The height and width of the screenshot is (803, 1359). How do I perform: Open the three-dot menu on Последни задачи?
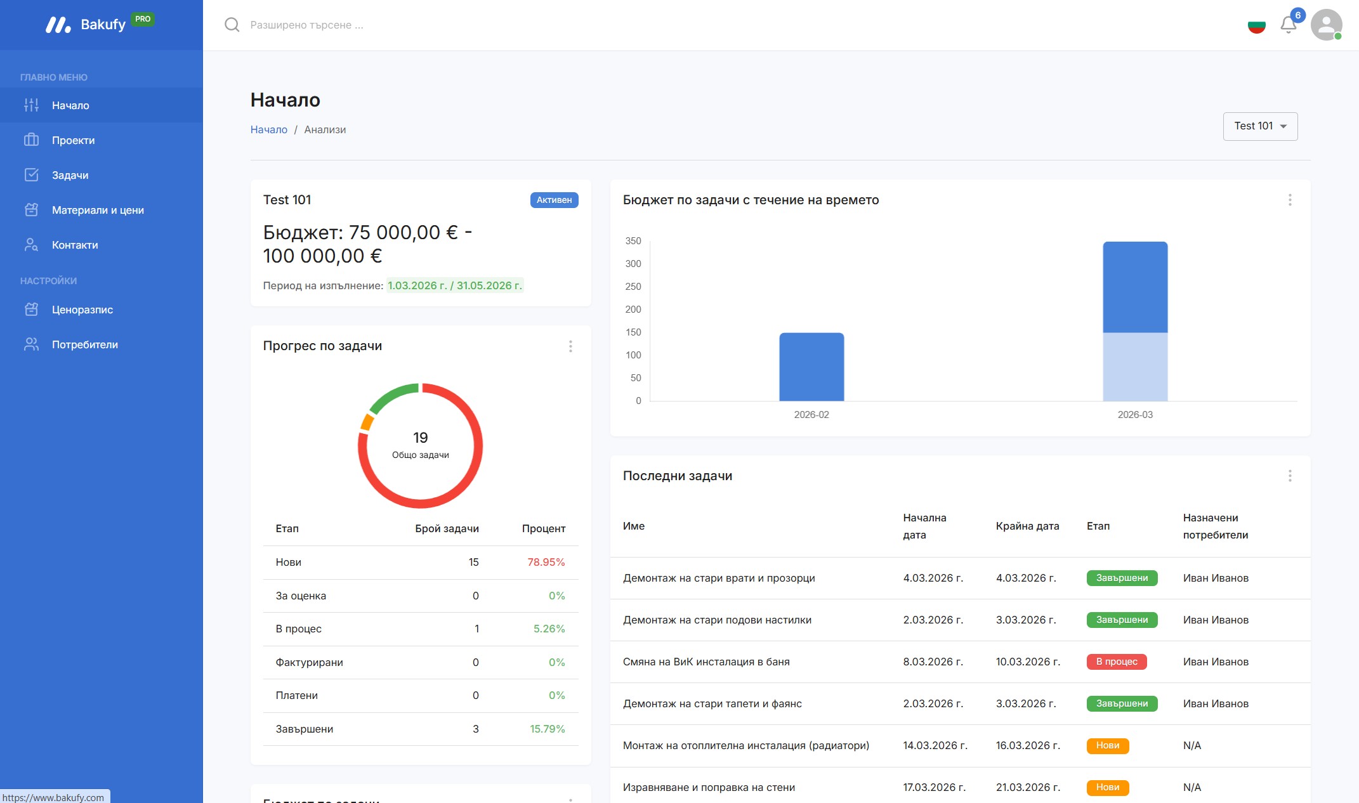[1290, 476]
